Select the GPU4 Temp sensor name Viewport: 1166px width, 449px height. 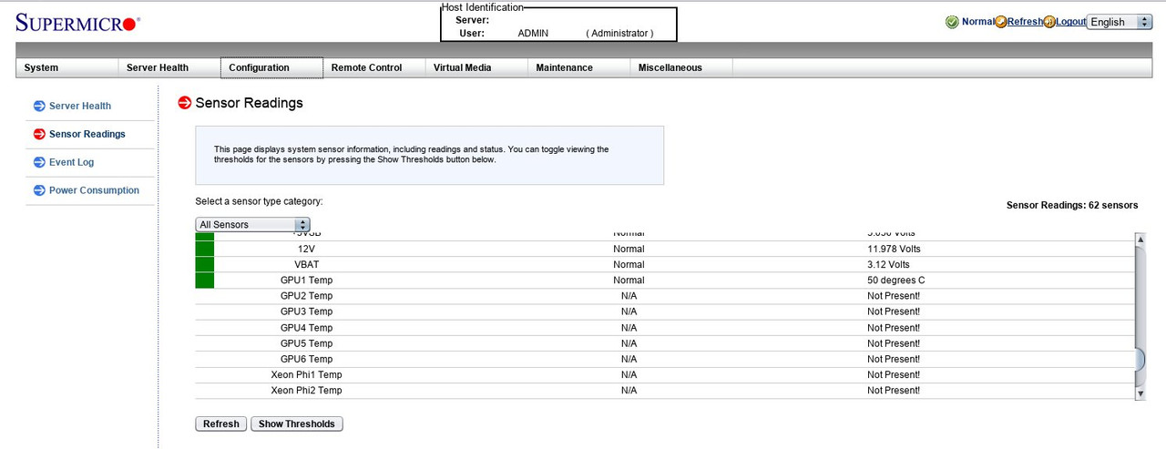point(307,328)
